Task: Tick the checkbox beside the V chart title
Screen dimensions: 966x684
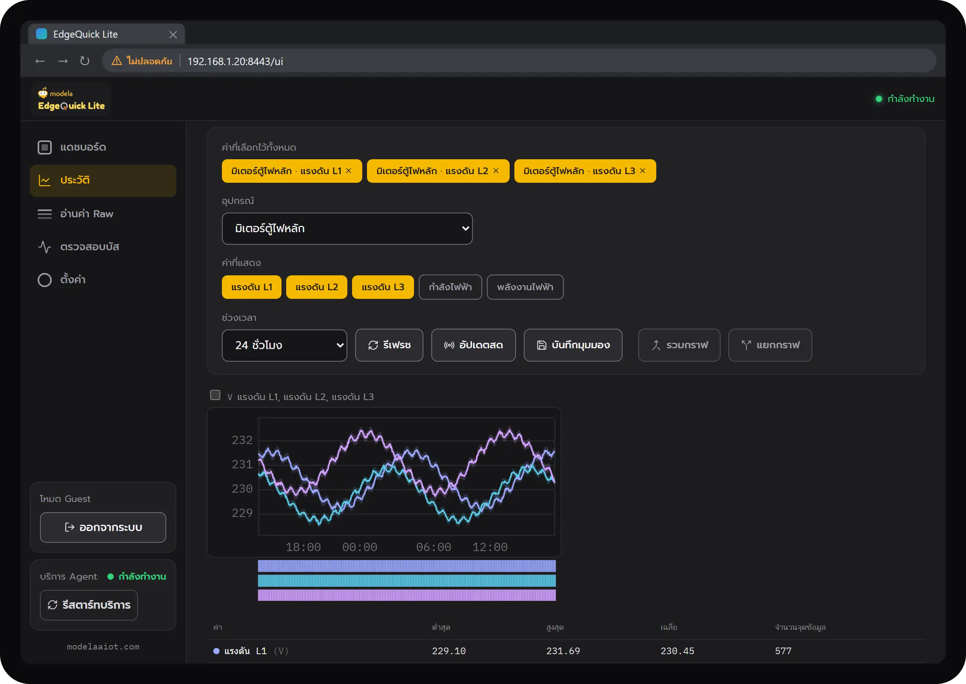Action: pyautogui.click(x=215, y=395)
